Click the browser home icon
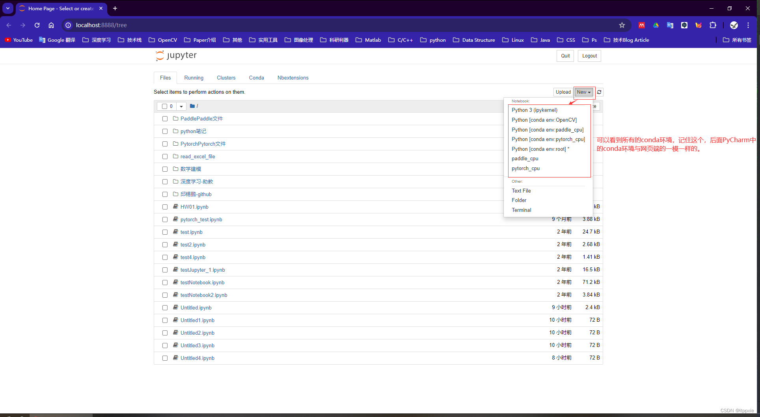760x417 pixels. click(x=51, y=25)
